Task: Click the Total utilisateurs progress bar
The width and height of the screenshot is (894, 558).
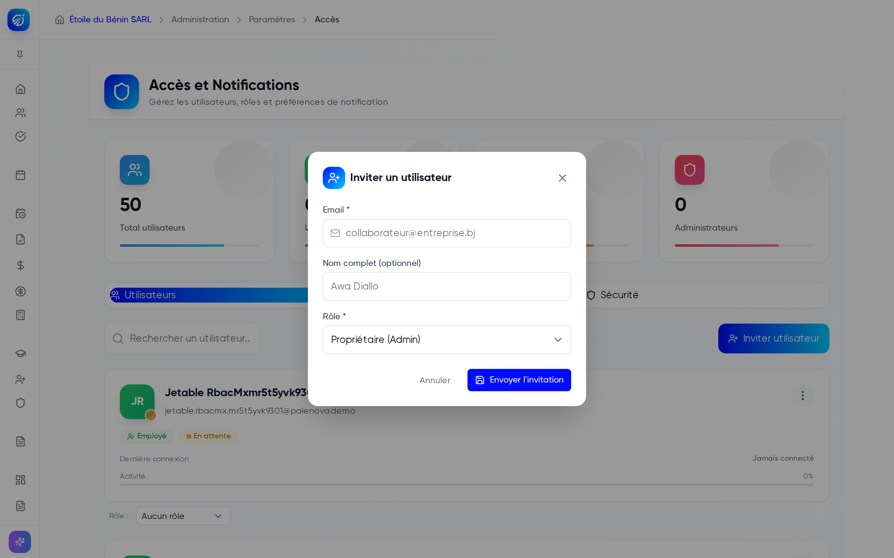Action: 189,246
